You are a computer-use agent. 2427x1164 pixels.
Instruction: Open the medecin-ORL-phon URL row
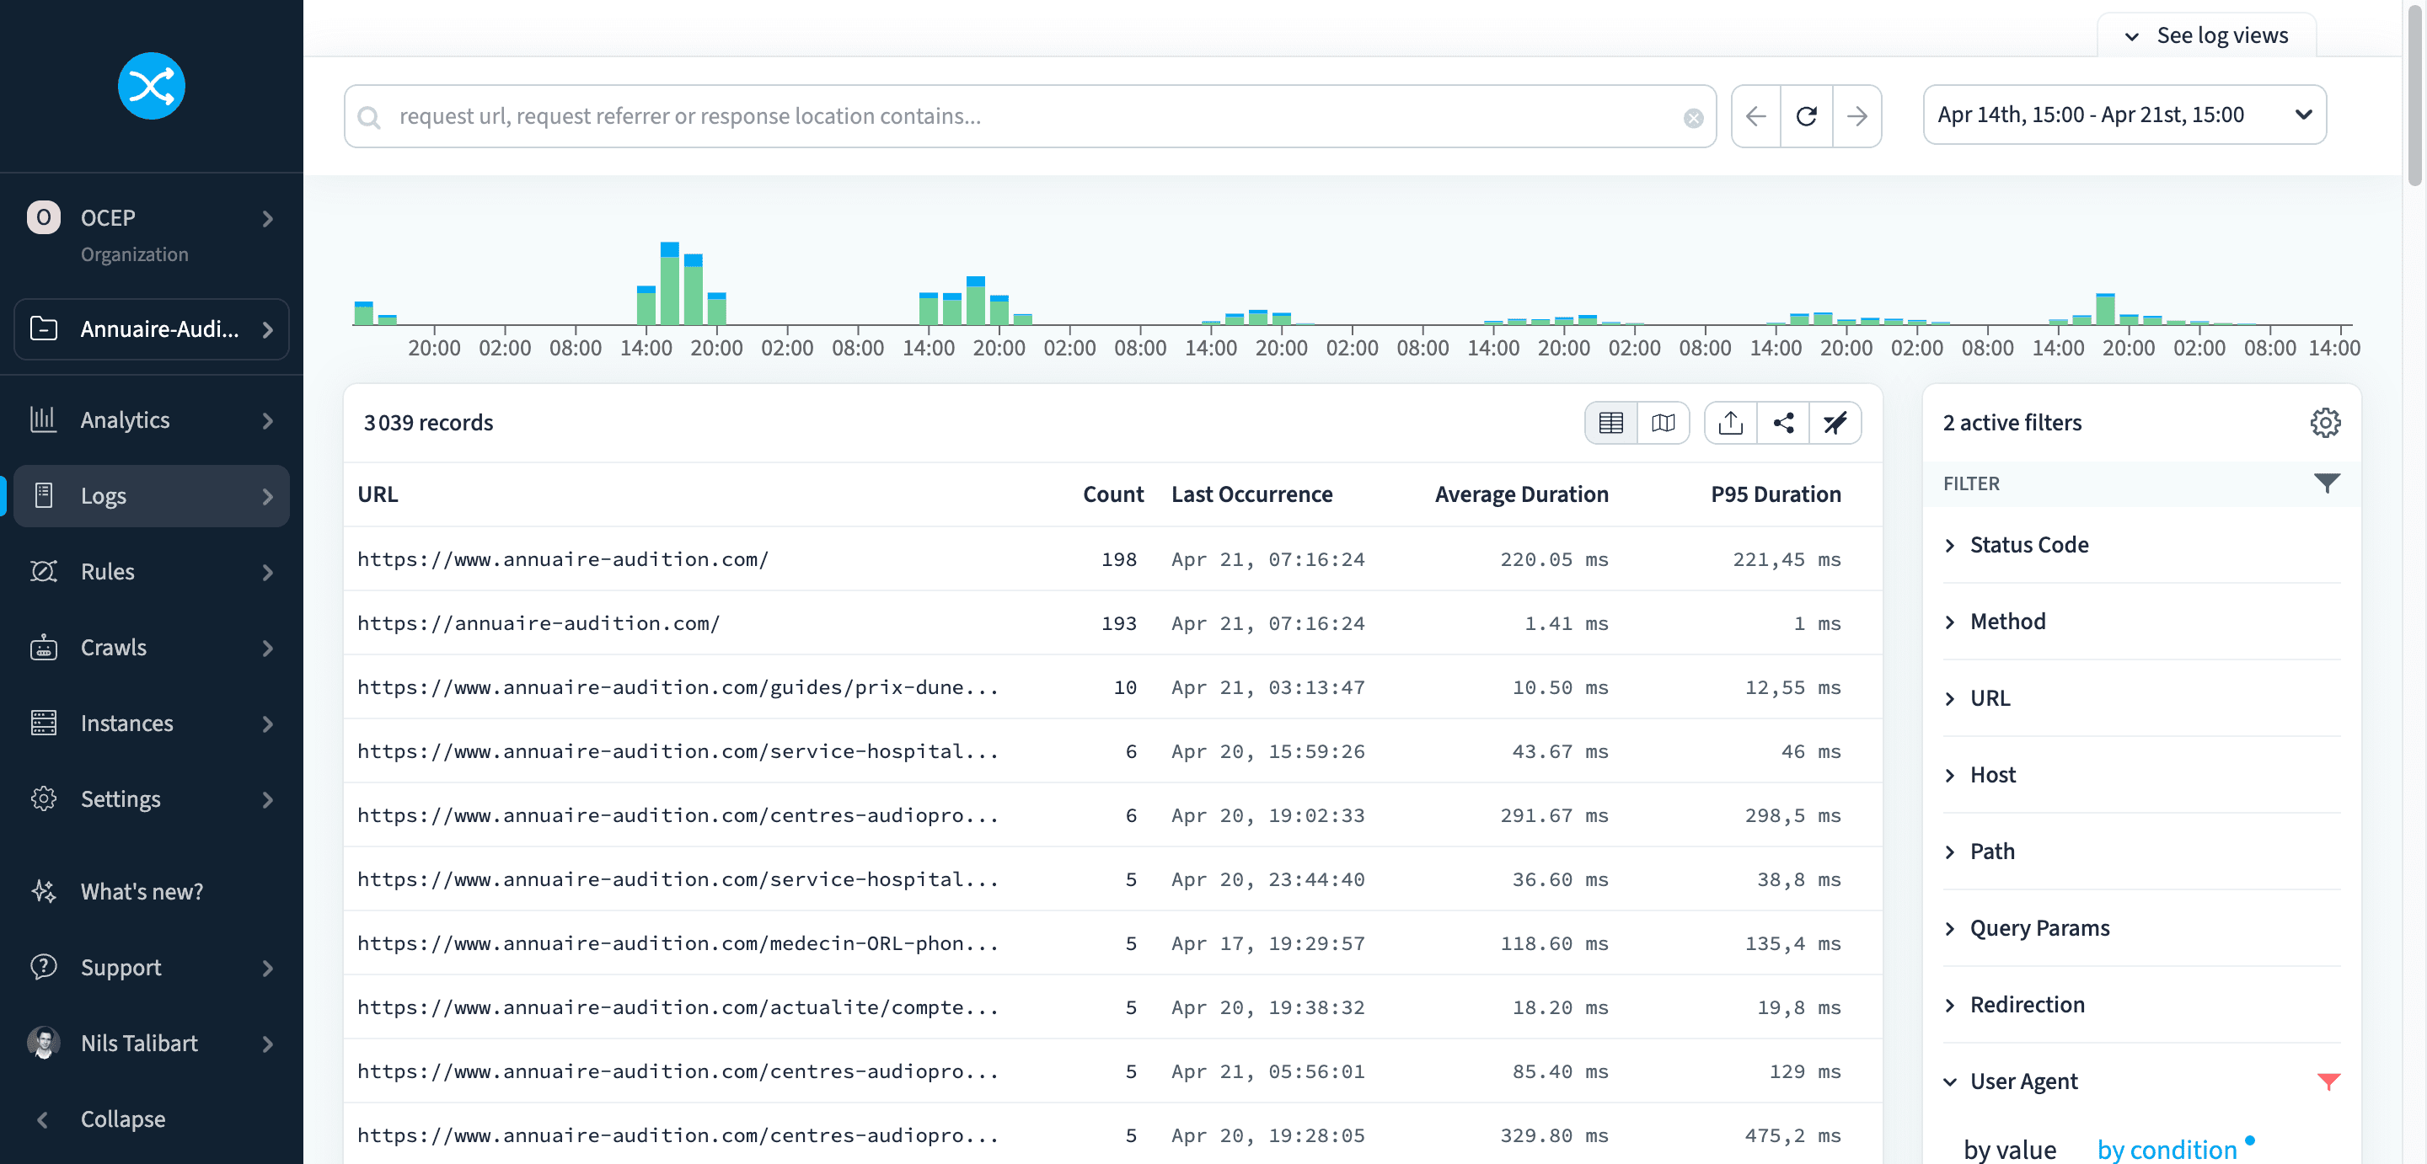pos(1112,943)
